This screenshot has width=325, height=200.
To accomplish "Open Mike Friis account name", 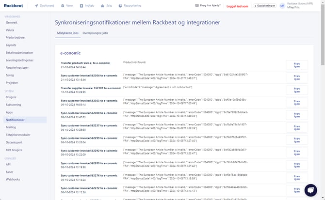I will point(293,7).
